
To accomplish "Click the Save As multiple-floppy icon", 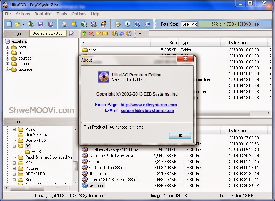I will [50, 24].
